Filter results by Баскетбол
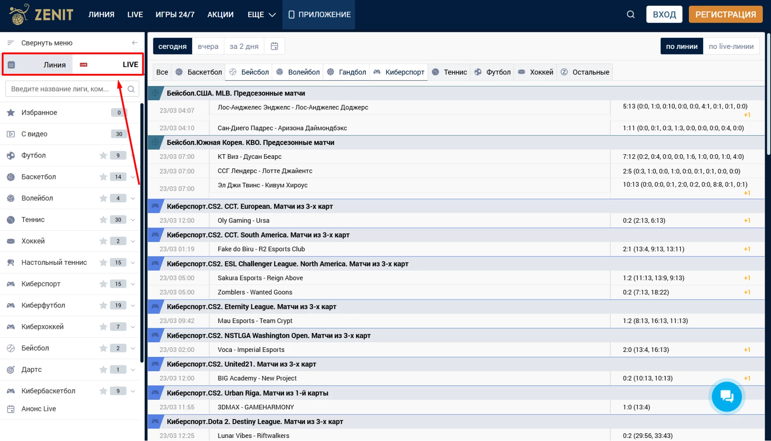Image resolution: width=771 pixels, height=441 pixels. click(198, 72)
